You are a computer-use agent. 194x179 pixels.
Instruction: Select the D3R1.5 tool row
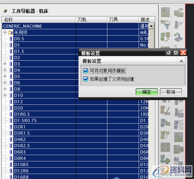[x=75, y=133]
